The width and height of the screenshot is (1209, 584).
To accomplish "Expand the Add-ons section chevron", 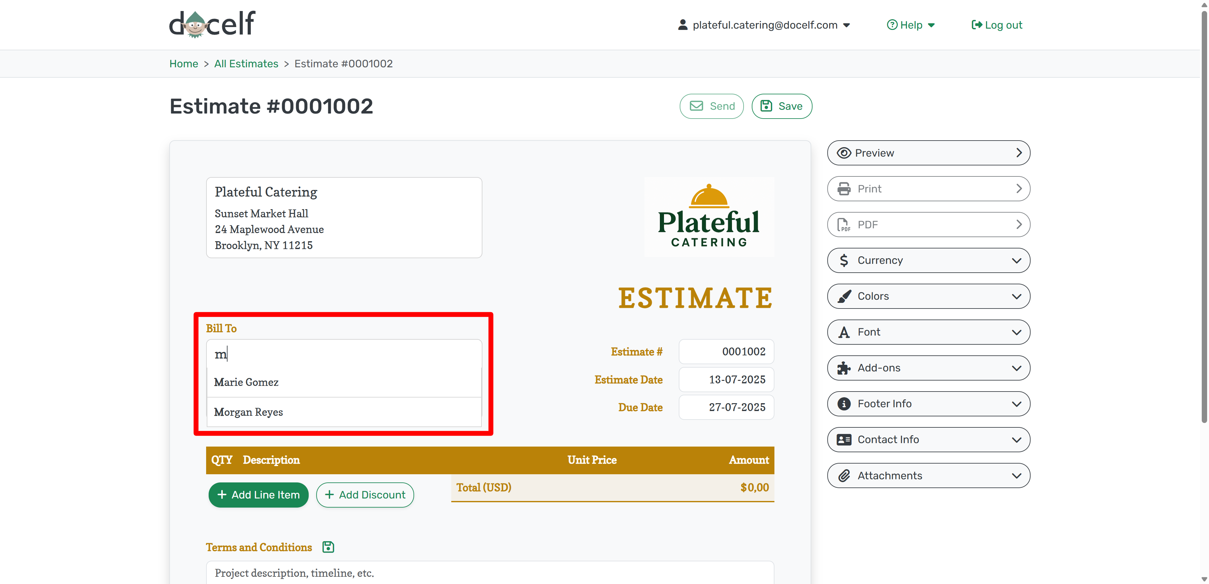I will (1016, 368).
